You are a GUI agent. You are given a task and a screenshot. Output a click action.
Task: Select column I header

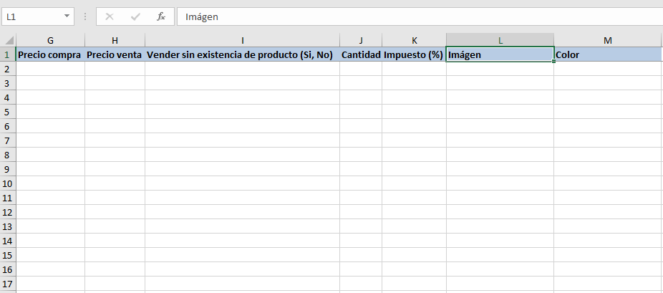click(x=242, y=41)
